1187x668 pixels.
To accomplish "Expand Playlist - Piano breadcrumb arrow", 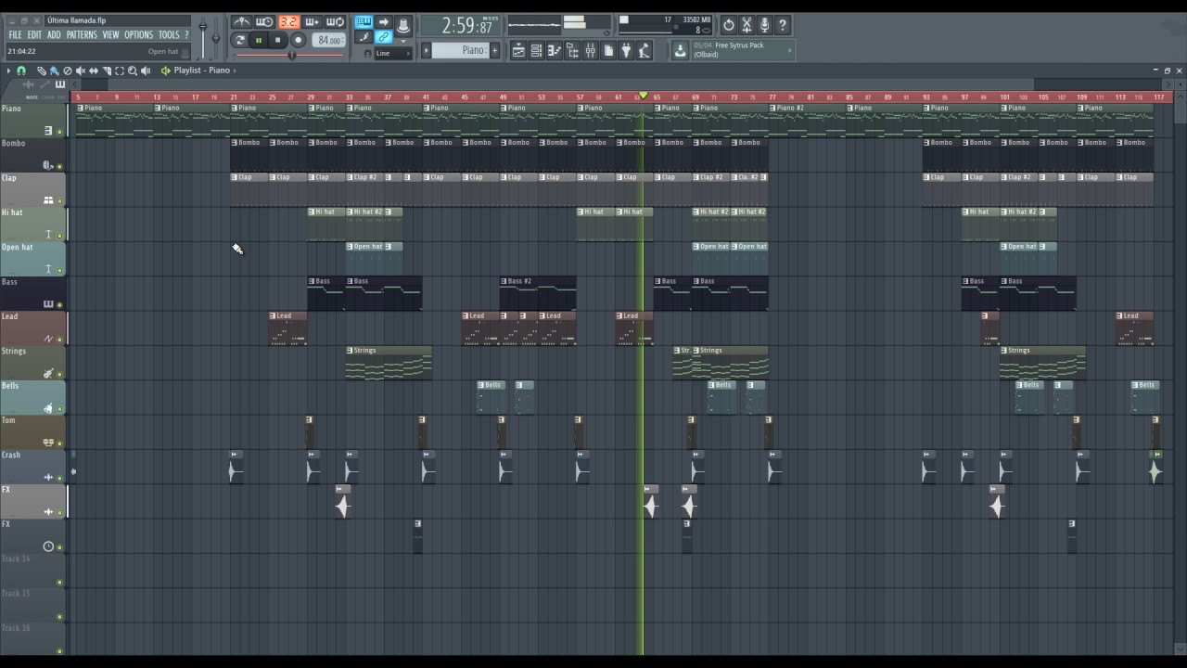I will (235, 71).
